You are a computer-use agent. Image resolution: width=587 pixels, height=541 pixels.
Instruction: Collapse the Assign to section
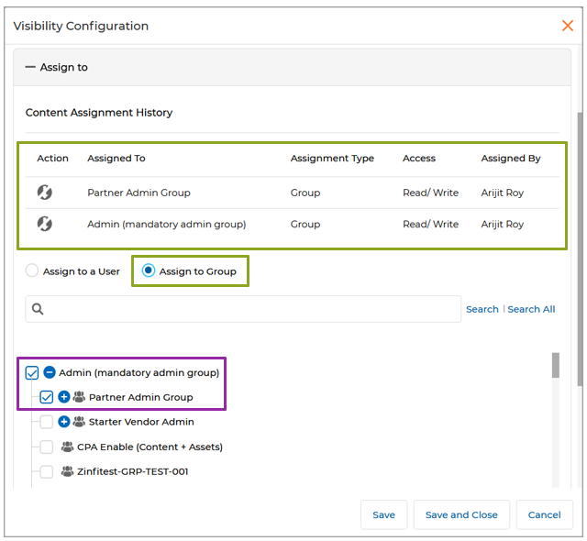pos(30,68)
